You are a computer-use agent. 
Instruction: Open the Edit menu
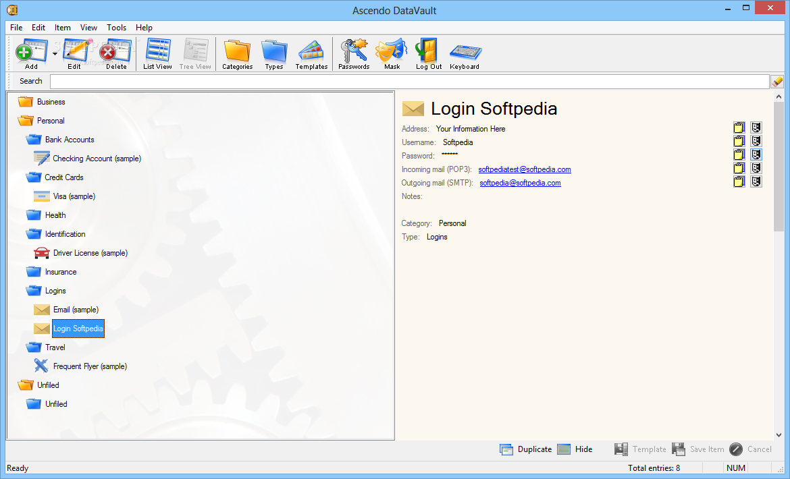click(x=38, y=28)
